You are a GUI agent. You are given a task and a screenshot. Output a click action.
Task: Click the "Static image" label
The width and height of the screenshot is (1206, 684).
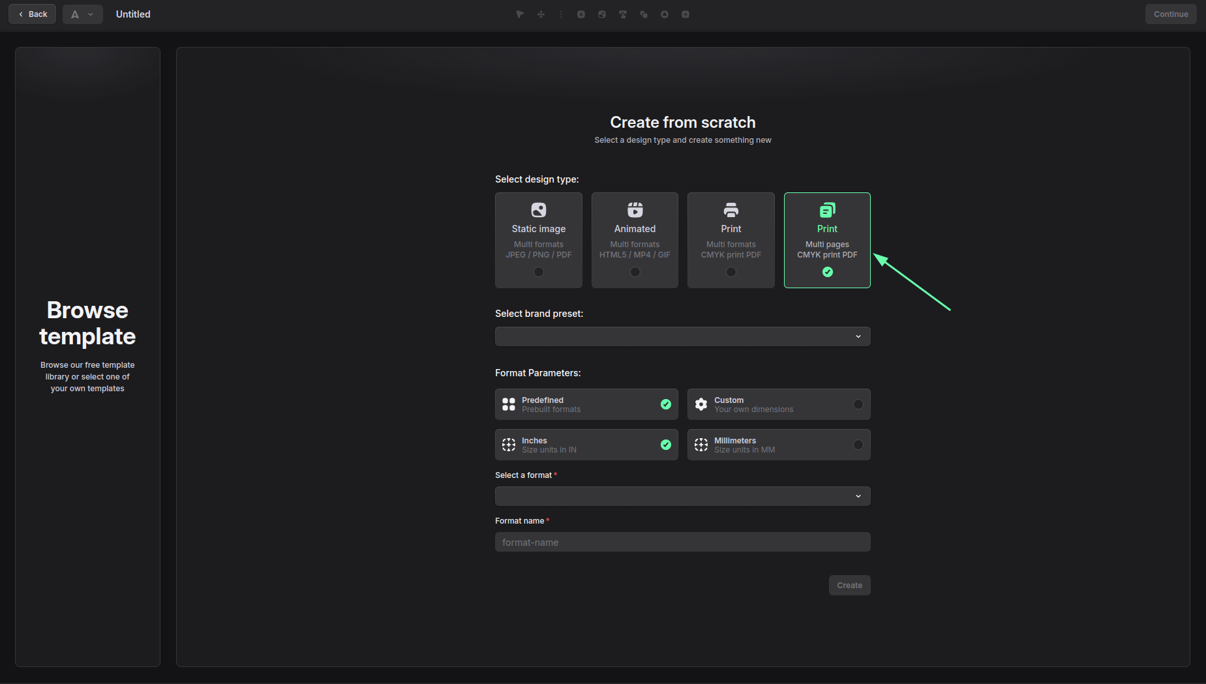coord(539,229)
